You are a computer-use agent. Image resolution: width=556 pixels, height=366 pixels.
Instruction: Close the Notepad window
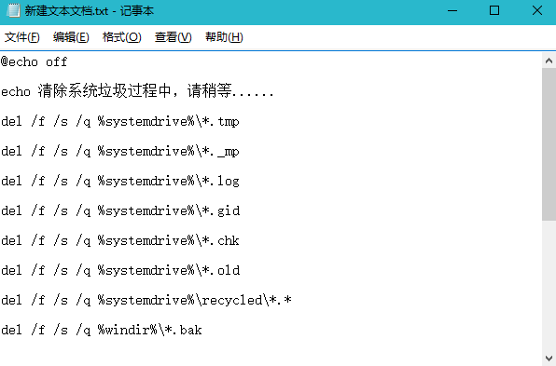pos(536,10)
